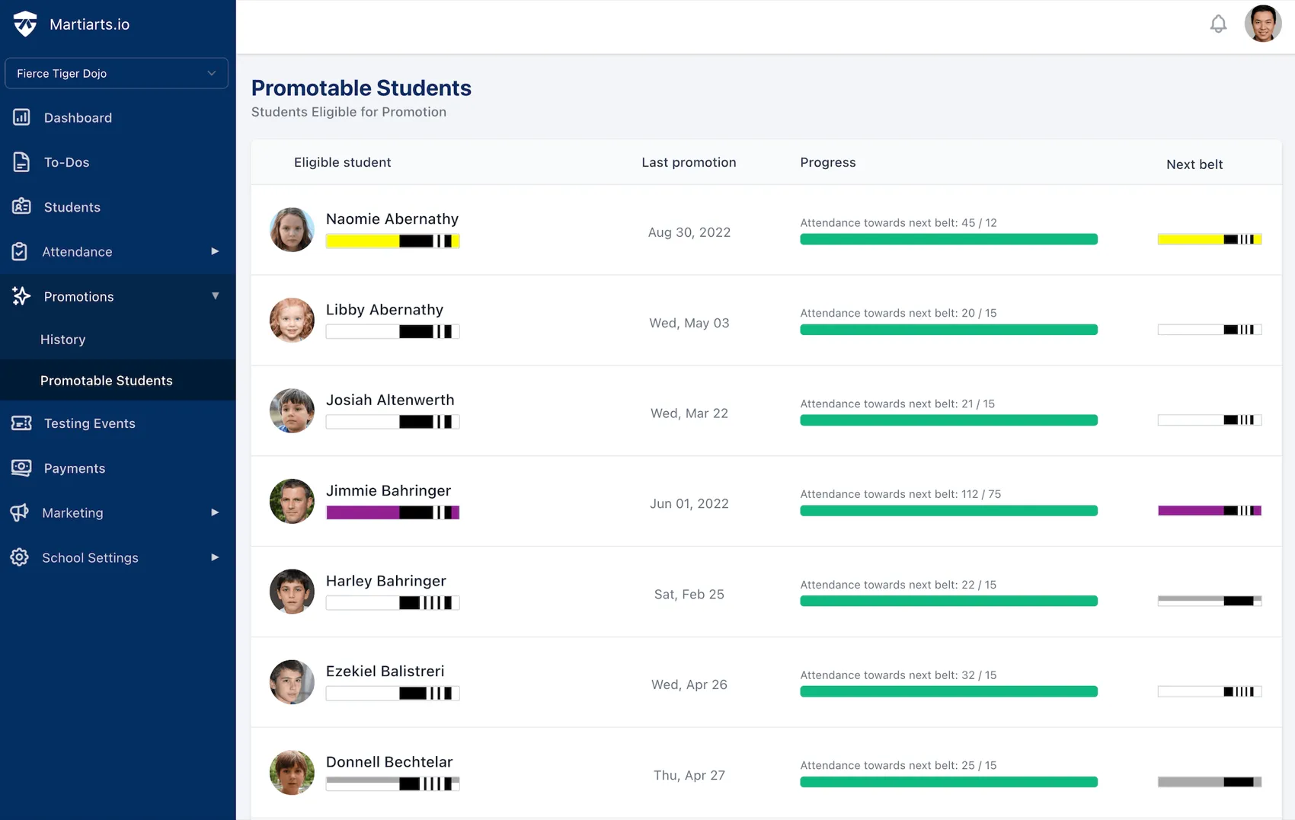1295x820 pixels.
Task: Open the user profile avatar
Action: [1263, 24]
